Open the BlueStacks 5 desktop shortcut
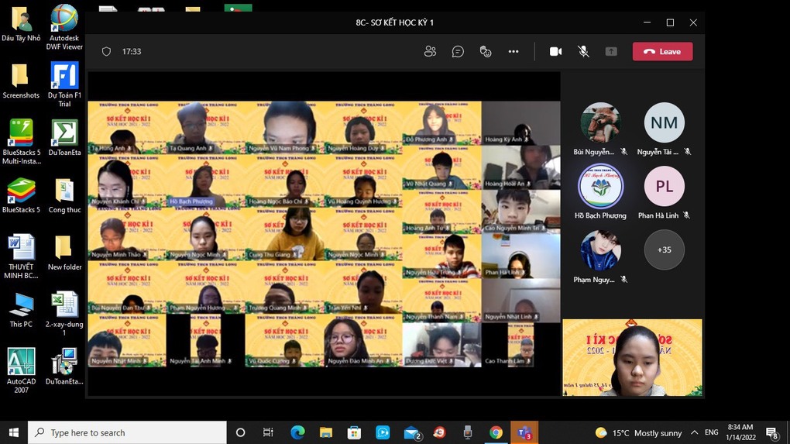Viewport: 790px width, 444px height. coord(21,192)
